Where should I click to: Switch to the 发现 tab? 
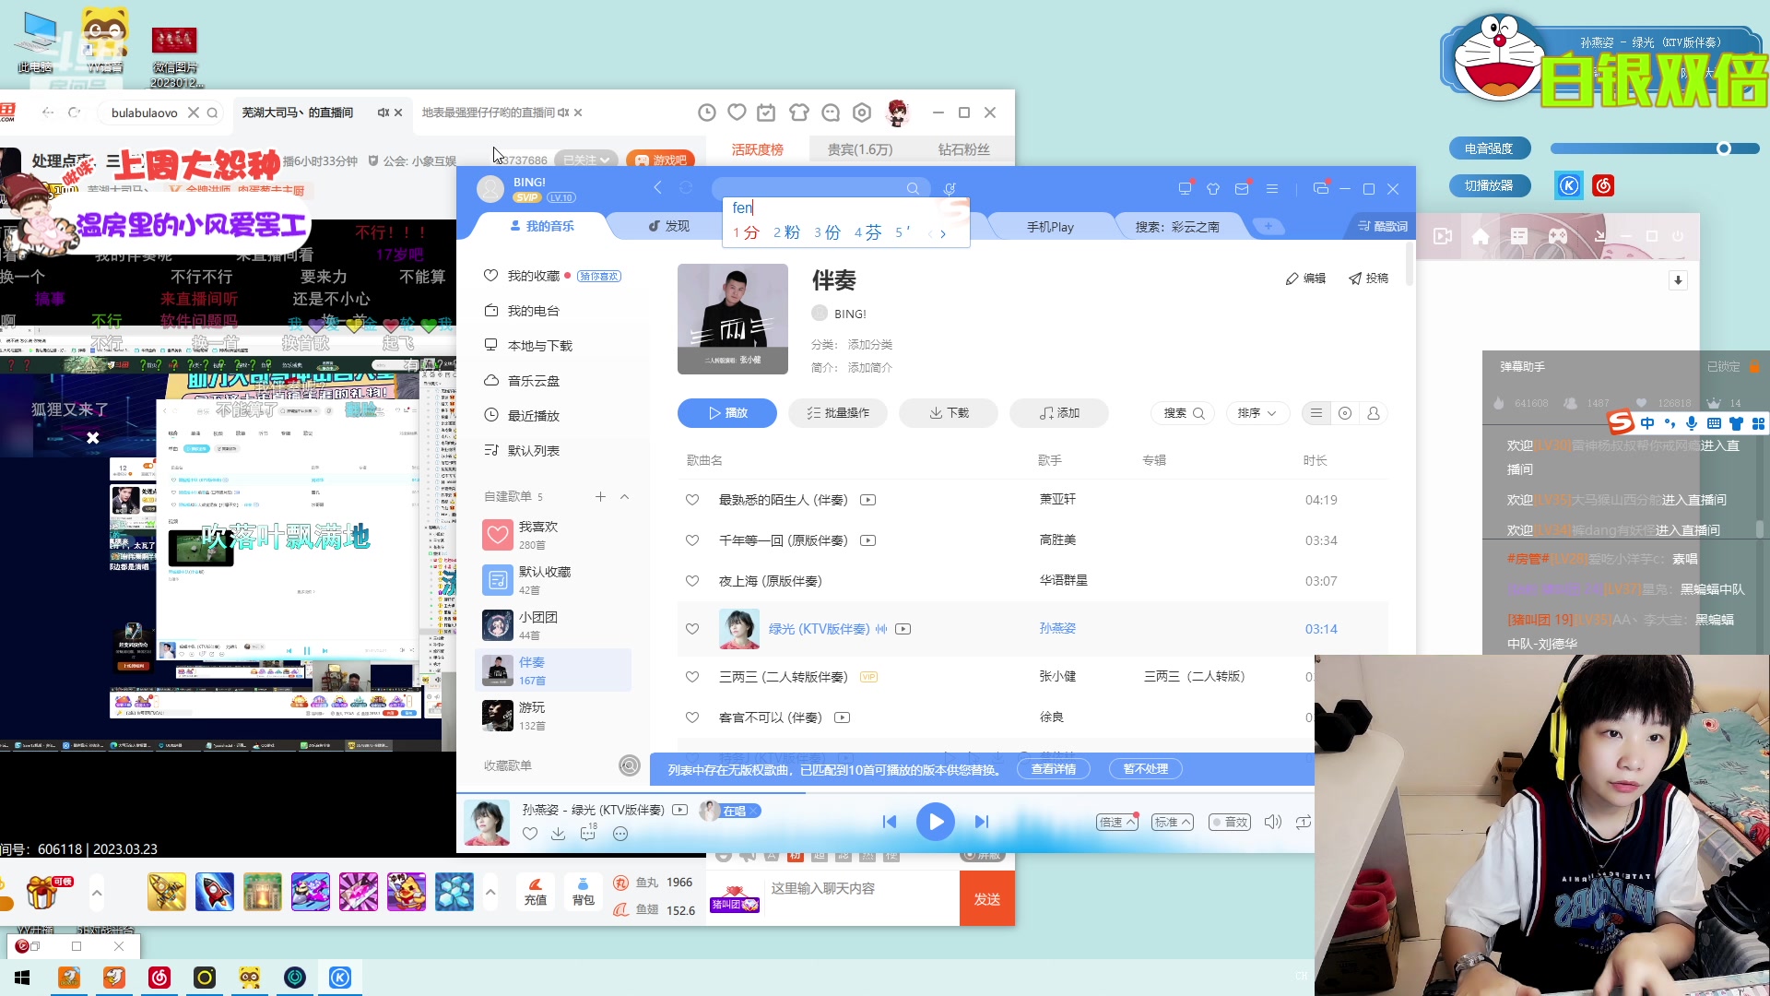point(668,226)
